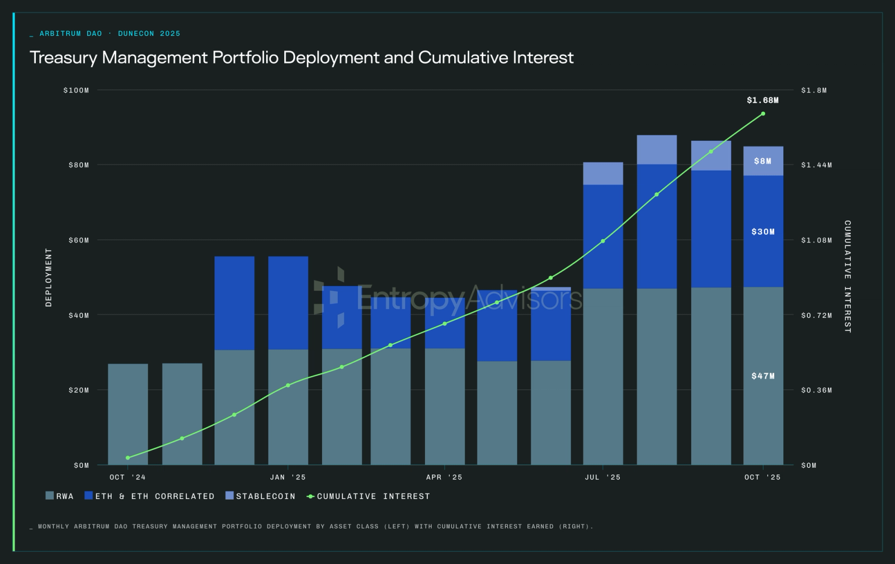
Task: Click the Stablecoin legend color swatch
Action: click(229, 496)
